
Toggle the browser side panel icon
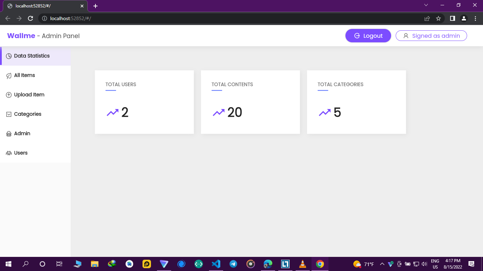[x=452, y=18]
